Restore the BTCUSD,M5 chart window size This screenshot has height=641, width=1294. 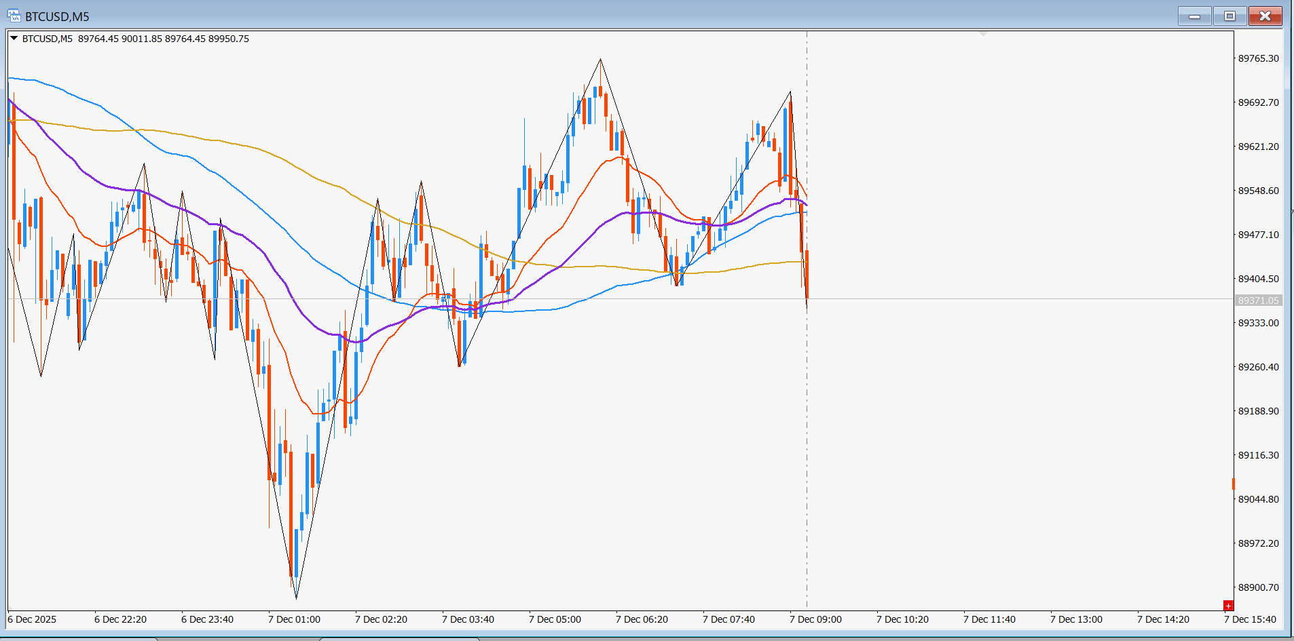1230,16
